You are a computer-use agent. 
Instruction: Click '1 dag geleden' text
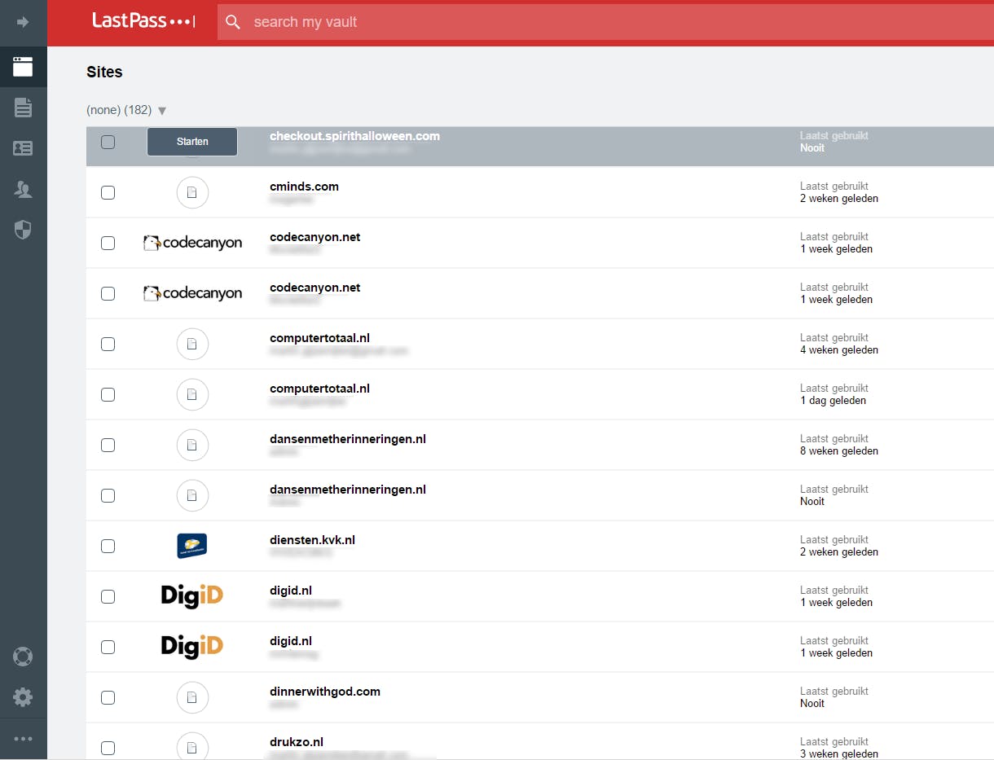pos(833,401)
